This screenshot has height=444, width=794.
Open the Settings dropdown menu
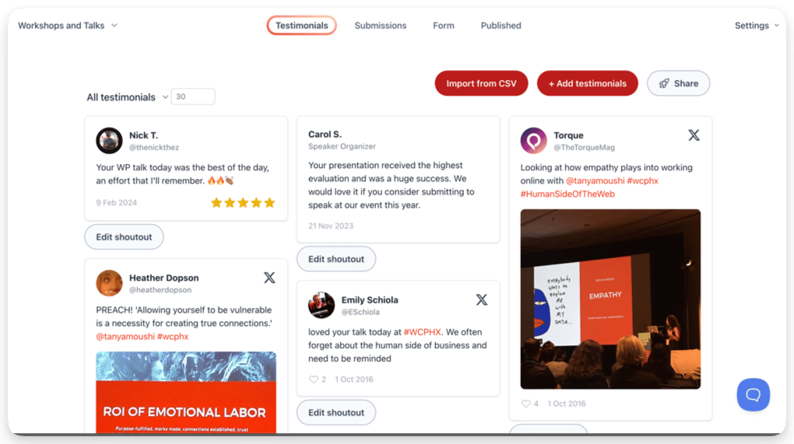757,26
